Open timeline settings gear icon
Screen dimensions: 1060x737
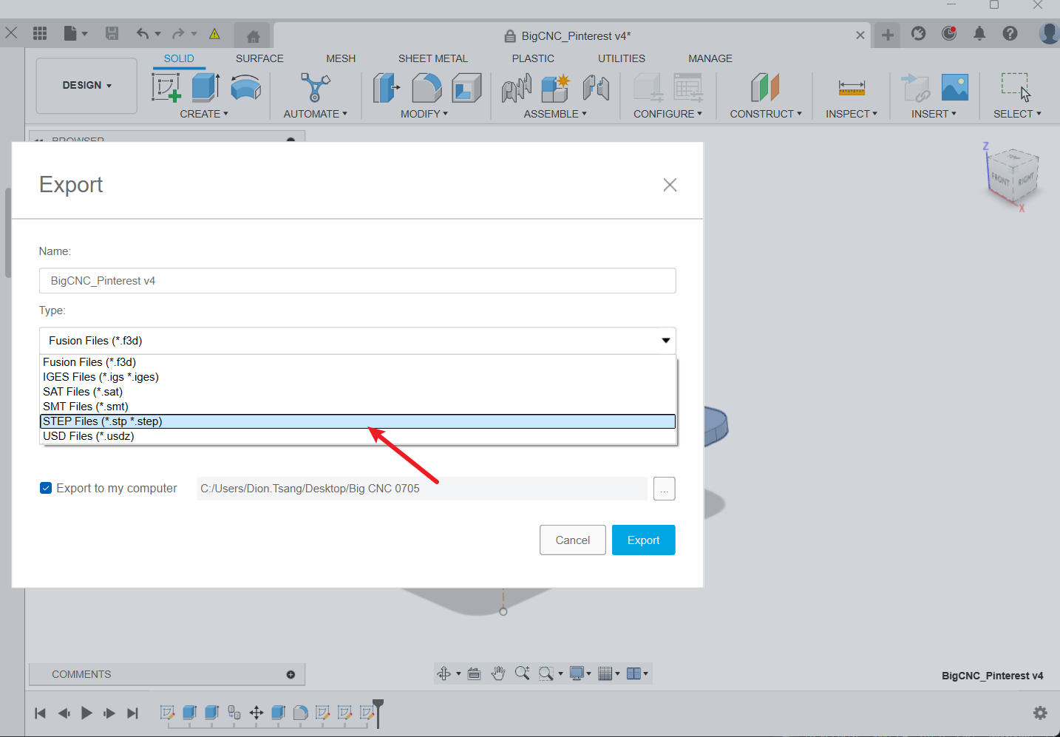coord(1040,713)
